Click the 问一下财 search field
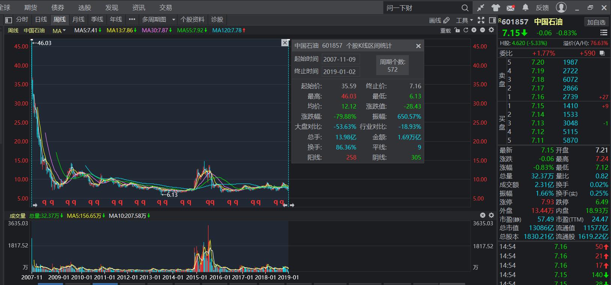This screenshot has height=285, width=611. (x=422, y=8)
